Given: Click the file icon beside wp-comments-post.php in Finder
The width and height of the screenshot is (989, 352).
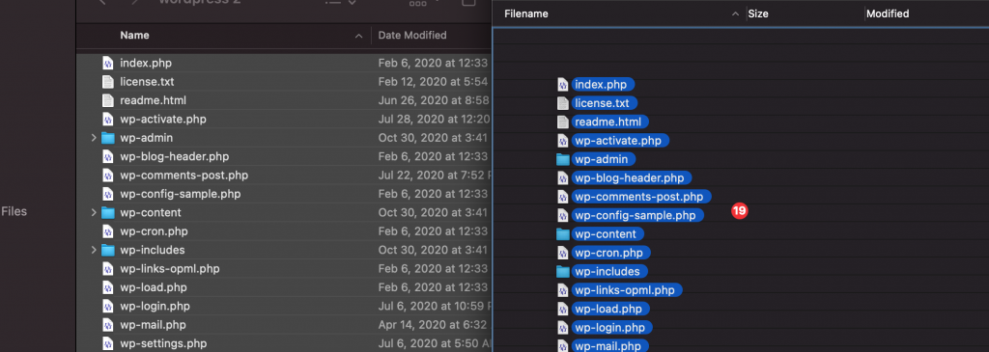Looking at the screenshot, I should 108,176.
